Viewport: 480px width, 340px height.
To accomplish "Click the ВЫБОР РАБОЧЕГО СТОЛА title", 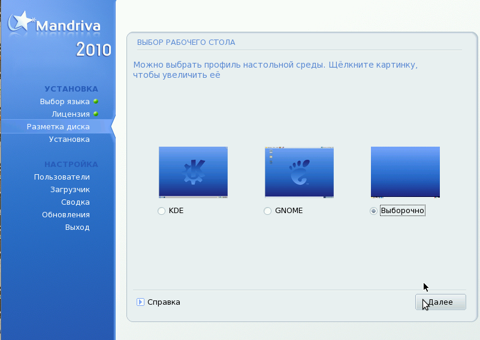I will click(186, 42).
